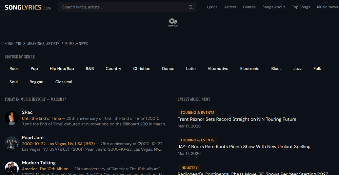Browse the Christian genre
This screenshot has width=339, height=175.
point(142,69)
